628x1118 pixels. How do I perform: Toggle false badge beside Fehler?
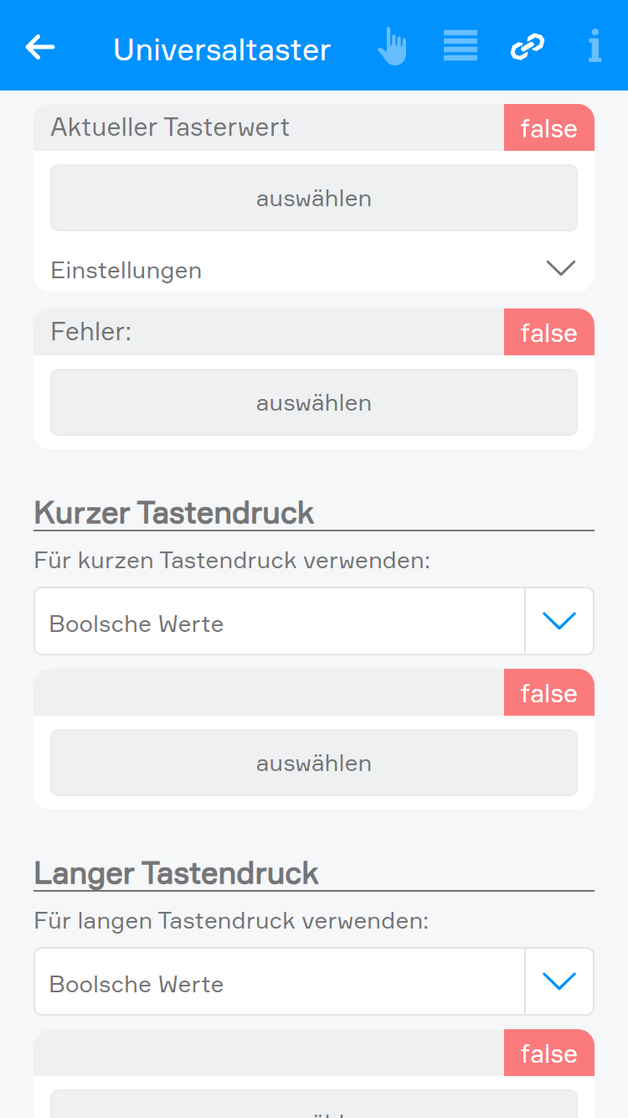tap(548, 333)
